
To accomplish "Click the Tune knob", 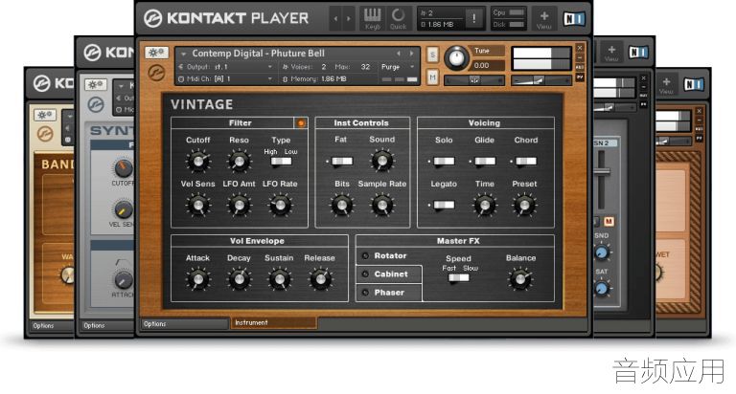I will pos(456,58).
